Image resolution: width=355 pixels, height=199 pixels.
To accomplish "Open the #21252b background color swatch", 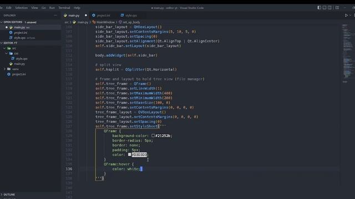I will (x=153, y=135).
